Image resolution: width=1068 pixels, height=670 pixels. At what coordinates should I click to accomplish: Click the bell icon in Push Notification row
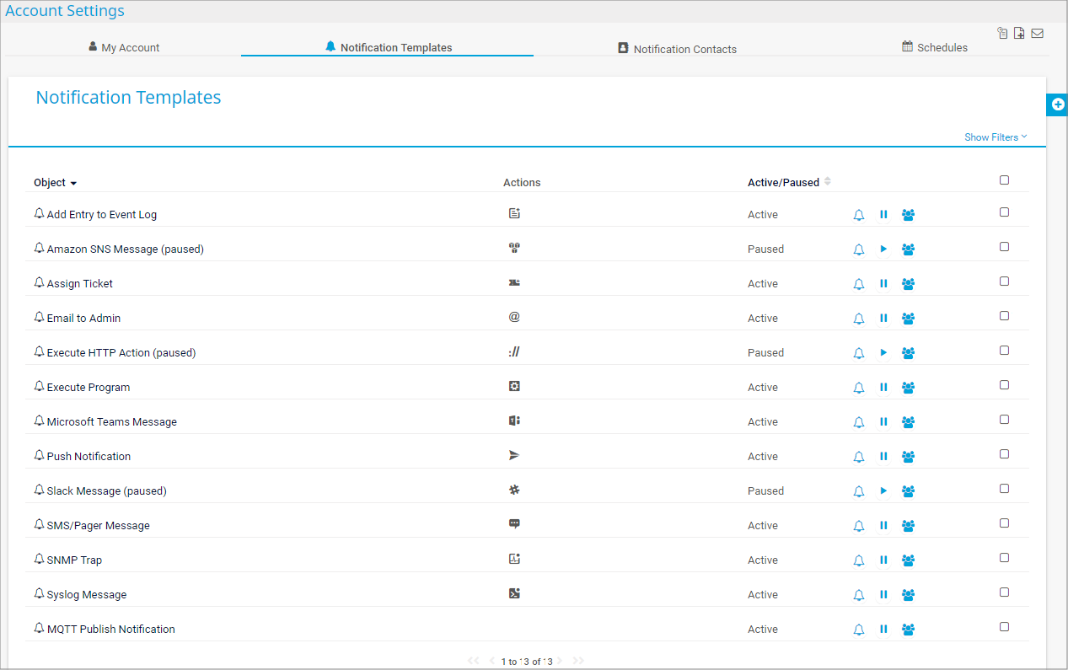point(859,457)
